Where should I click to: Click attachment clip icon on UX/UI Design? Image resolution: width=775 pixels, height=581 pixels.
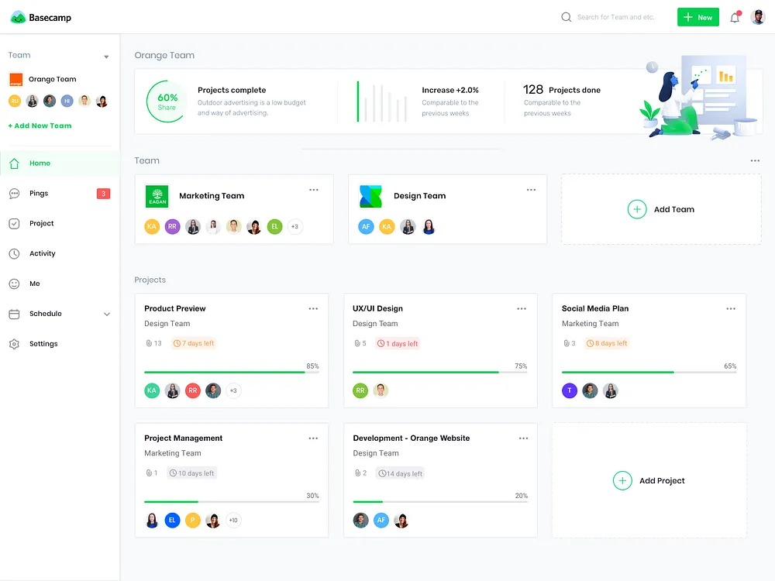coord(357,343)
